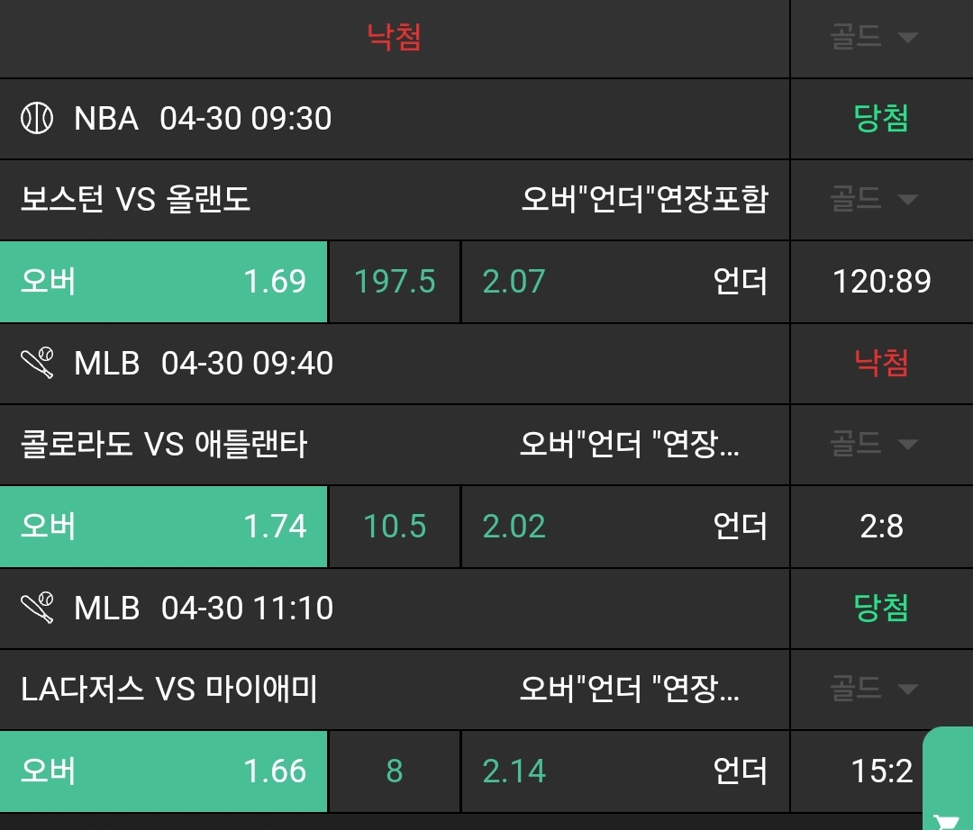Viewport: 973px width, 830px height.
Task: Click the LA다저스 VS 마이애미 match title
Action: 169,690
